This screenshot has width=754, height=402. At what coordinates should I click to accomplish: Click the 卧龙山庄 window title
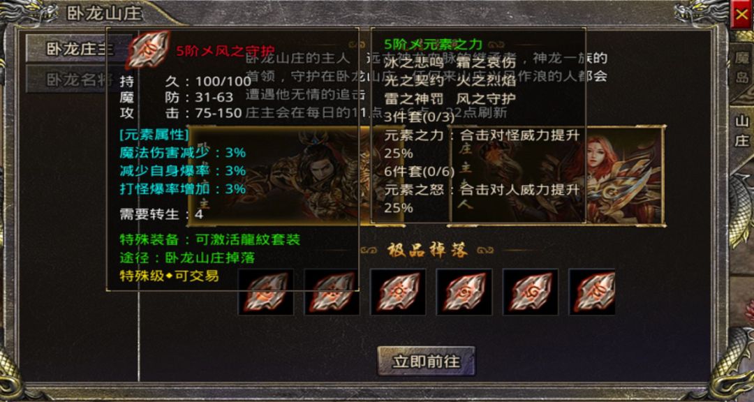pos(104,13)
